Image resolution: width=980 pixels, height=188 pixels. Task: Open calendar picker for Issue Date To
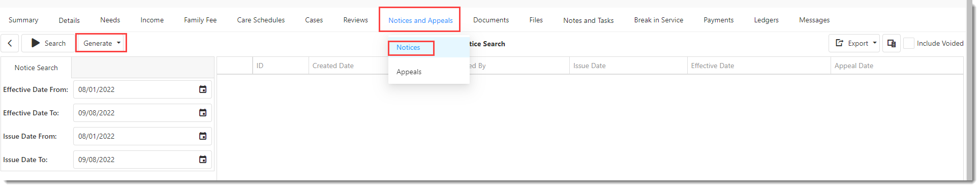point(203,160)
